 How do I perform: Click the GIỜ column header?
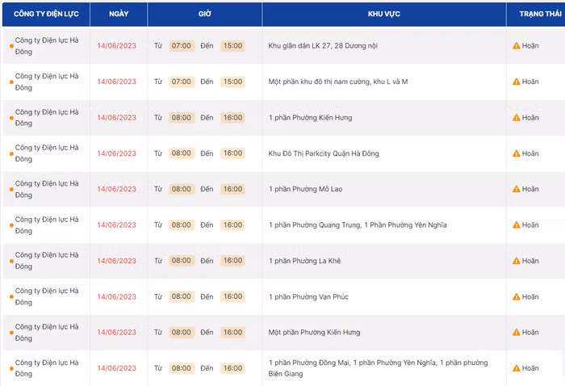[x=205, y=15]
